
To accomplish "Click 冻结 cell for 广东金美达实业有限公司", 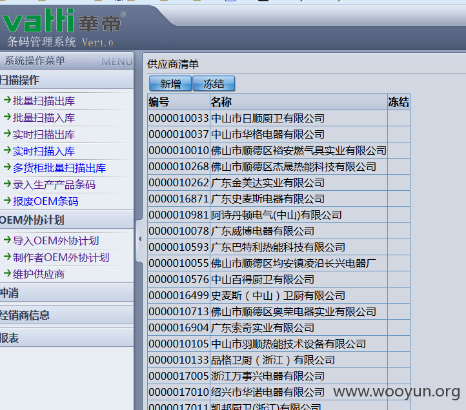I will [399, 182].
